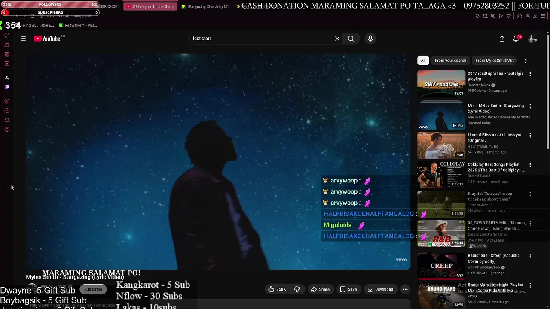This screenshot has height=309, width=550.
Task: Click the magnifier search button
Action: [x=351, y=39]
